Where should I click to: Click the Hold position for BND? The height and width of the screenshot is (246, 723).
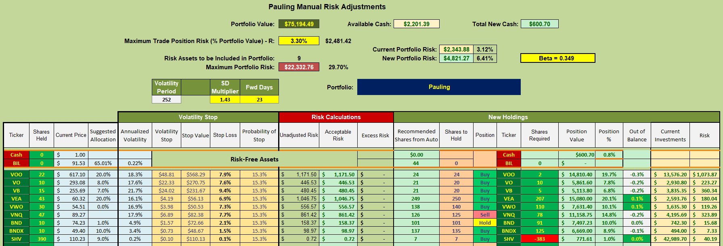click(485, 223)
